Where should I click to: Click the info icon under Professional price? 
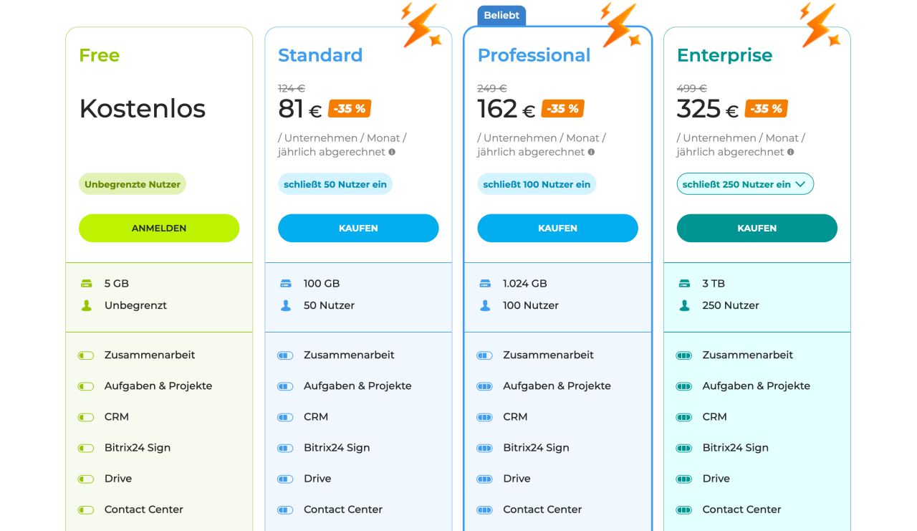pos(591,152)
